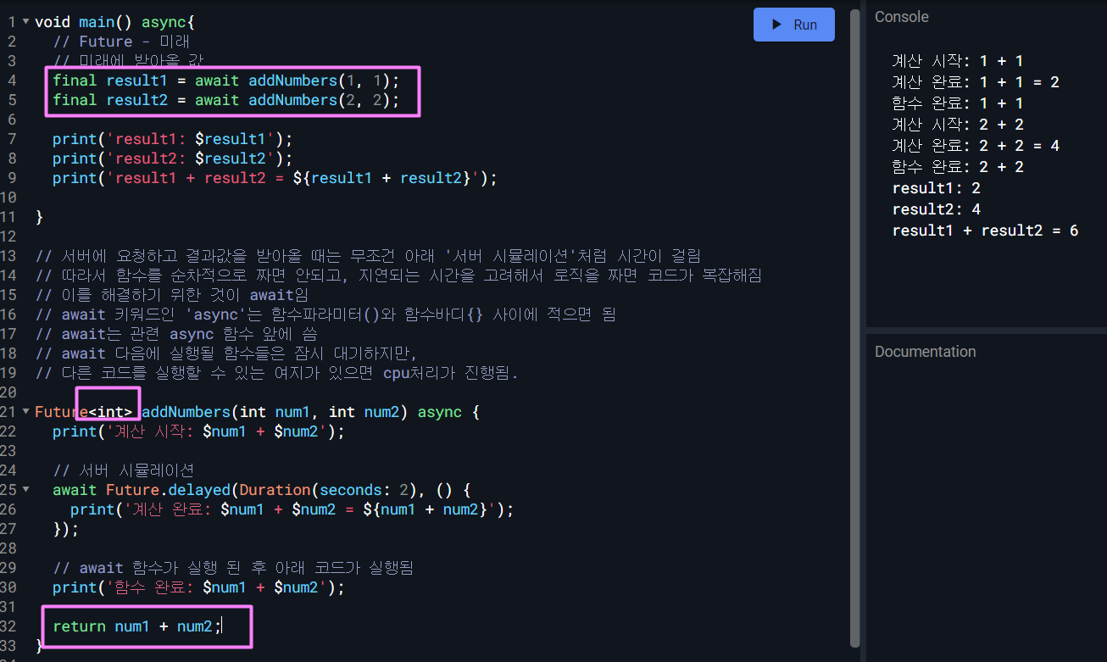Click console line '계산 시작: 2 + 2'
1107x662 pixels.
pyautogui.click(x=958, y=125)
